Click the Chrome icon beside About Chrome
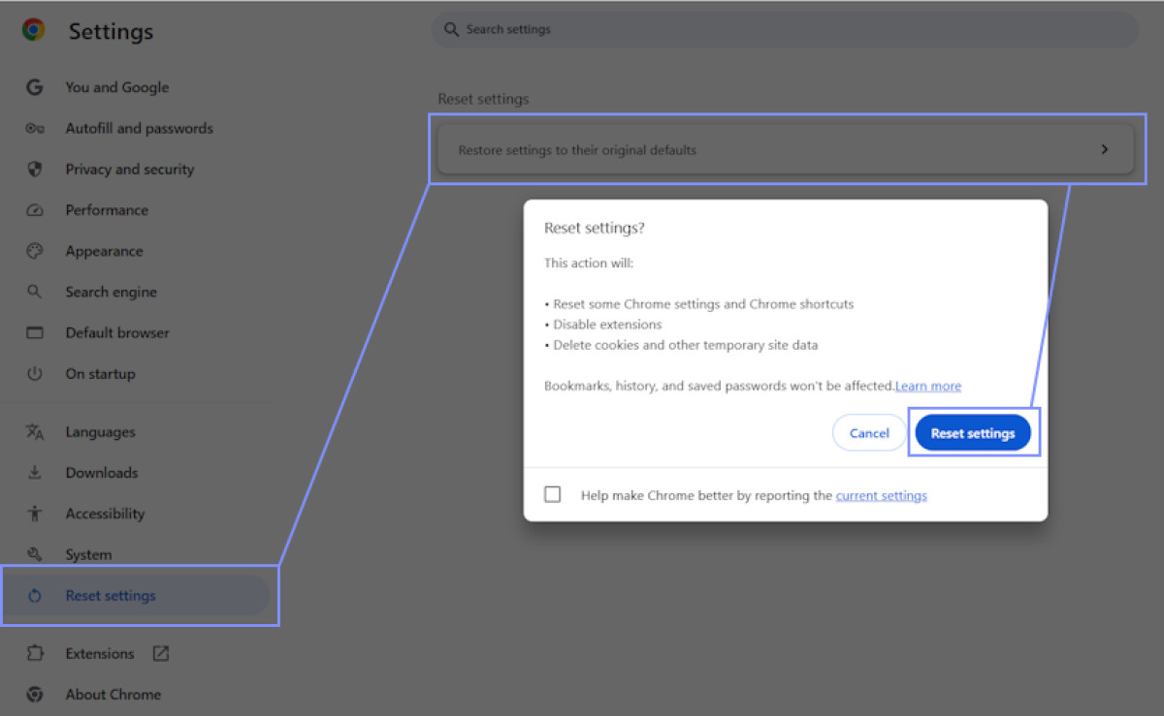The height and width of the screenshot is (716, 1164). point(35,694)
